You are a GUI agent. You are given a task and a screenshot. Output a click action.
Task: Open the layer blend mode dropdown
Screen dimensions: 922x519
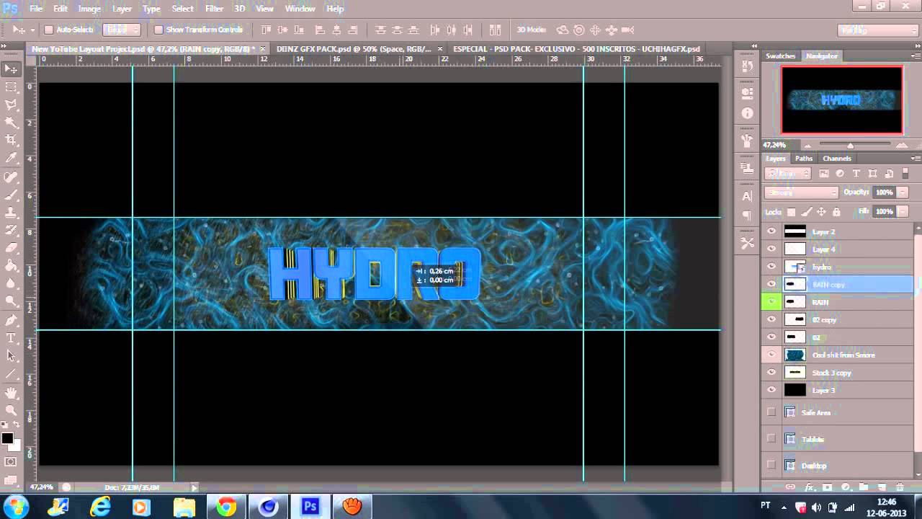point(802,192)
